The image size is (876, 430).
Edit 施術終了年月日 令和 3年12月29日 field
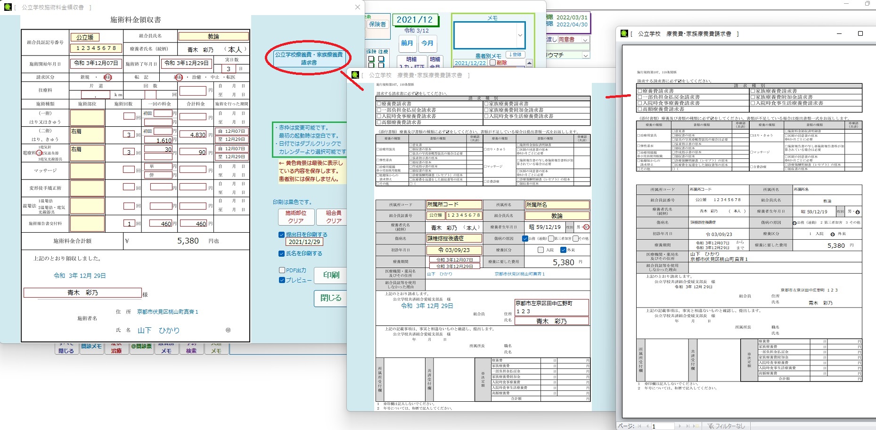[187, 63]
